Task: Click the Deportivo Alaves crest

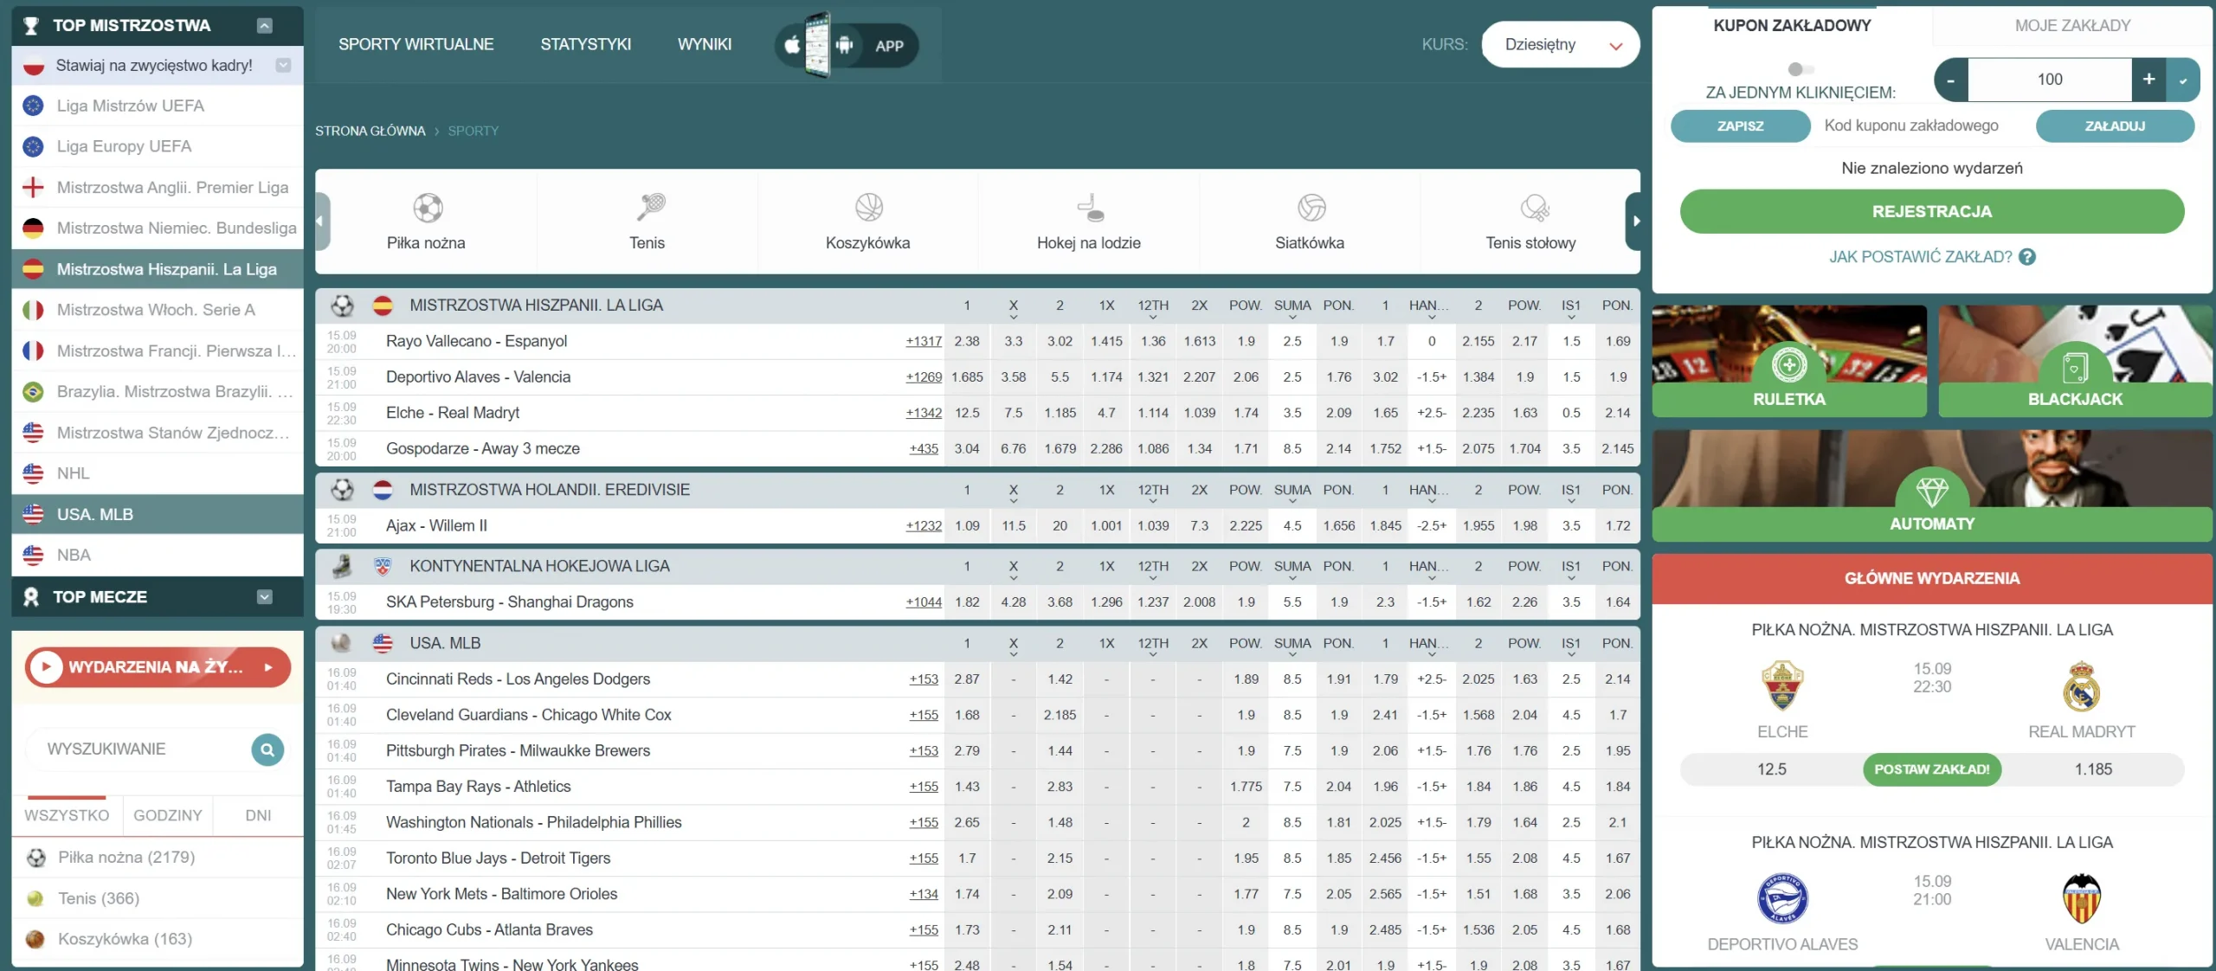Action: 1782,898
